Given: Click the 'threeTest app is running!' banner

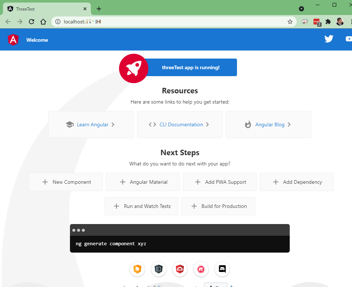Looking at the screenshot, I should tap(191, 67).
